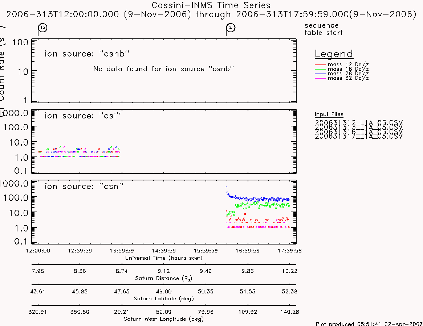Click the '12:59:59' time axis label
Image resolution: width=423 pixels, height=326 pixels.
(x=80, y=251)
